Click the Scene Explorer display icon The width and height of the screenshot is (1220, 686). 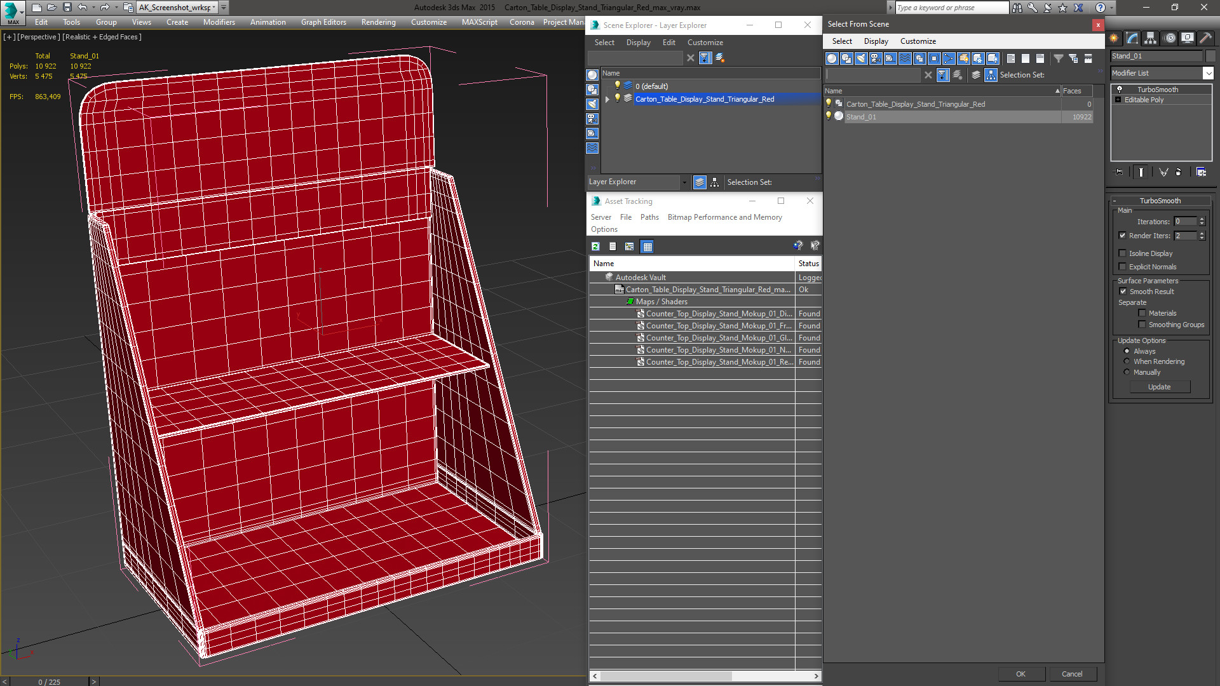[x=639, y=42]
